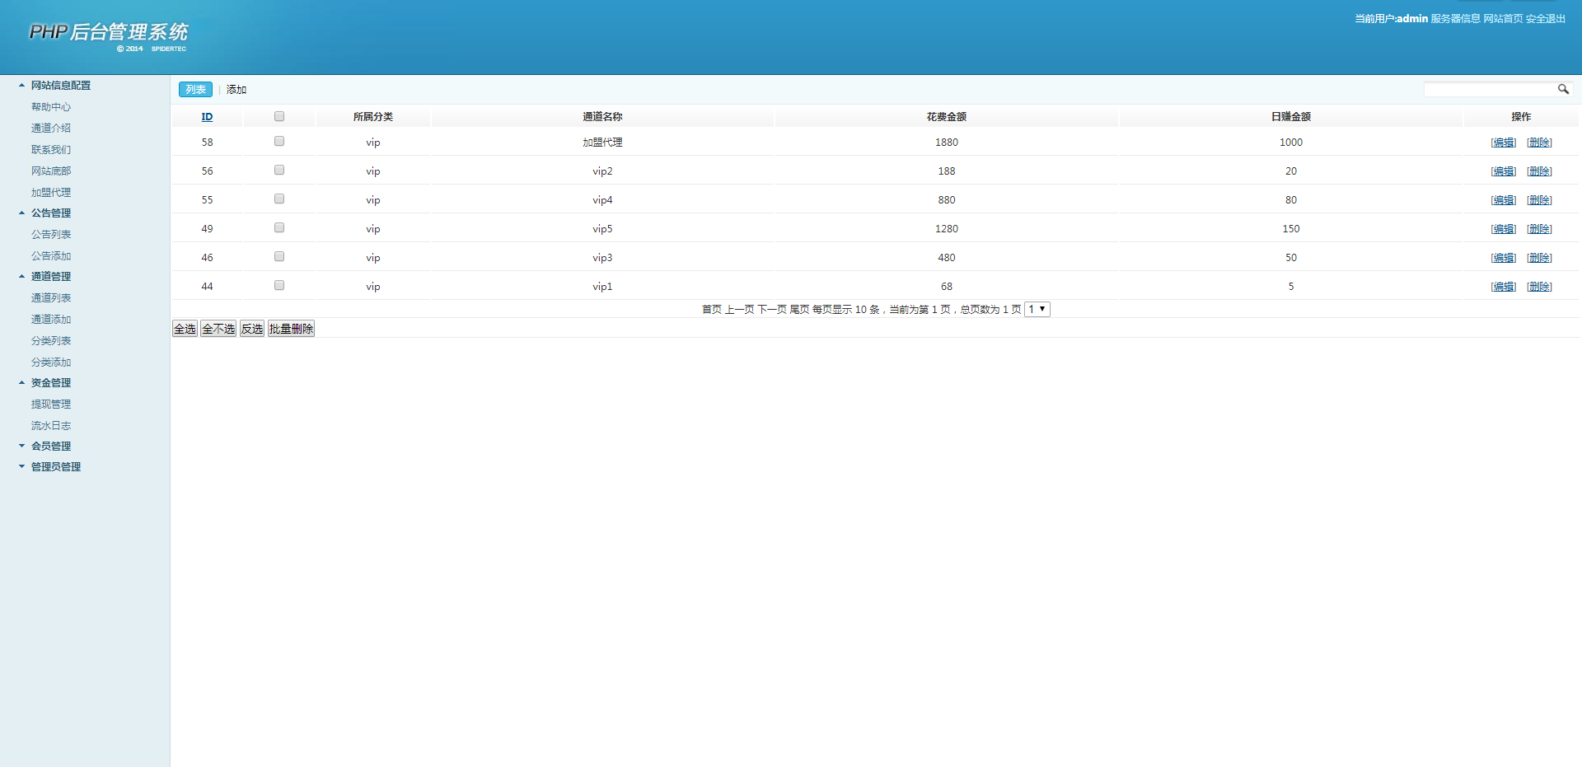Click the PHP后台管理系统 logo
Screen dimensions: 1582x767
point(109,33)
